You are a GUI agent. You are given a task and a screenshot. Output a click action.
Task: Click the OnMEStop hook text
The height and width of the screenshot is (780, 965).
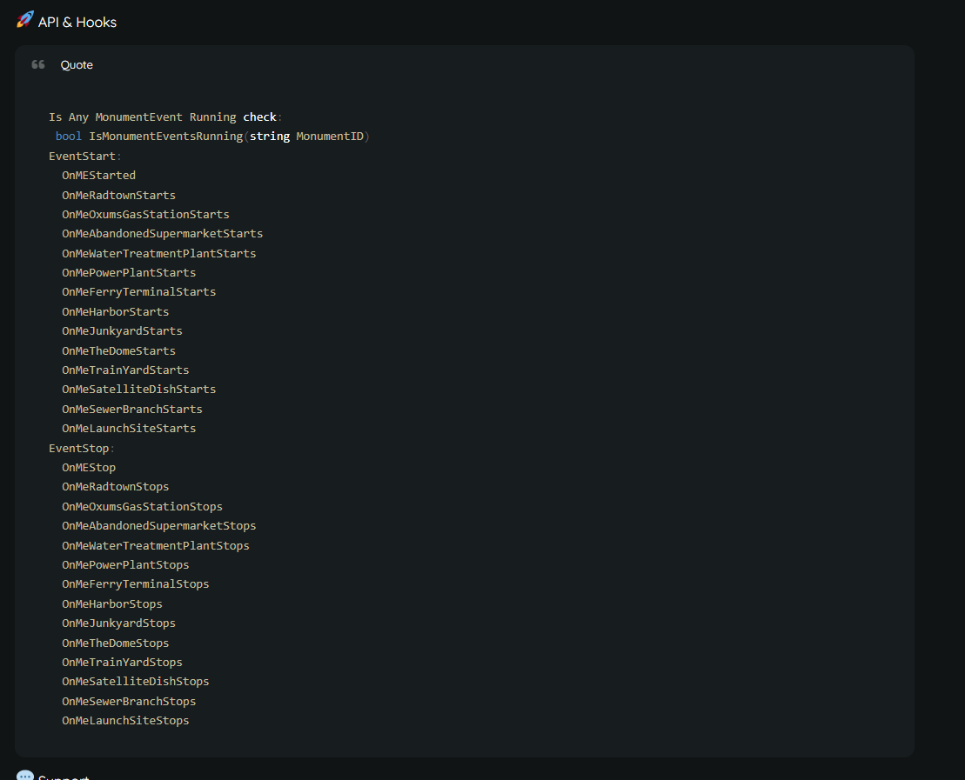[89, 468]
